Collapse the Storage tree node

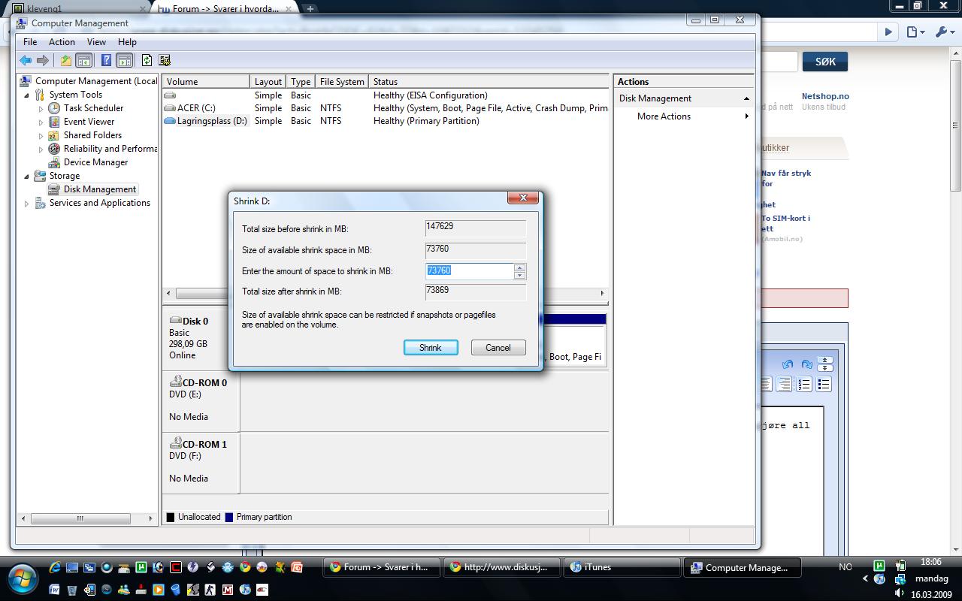point(27,177)
